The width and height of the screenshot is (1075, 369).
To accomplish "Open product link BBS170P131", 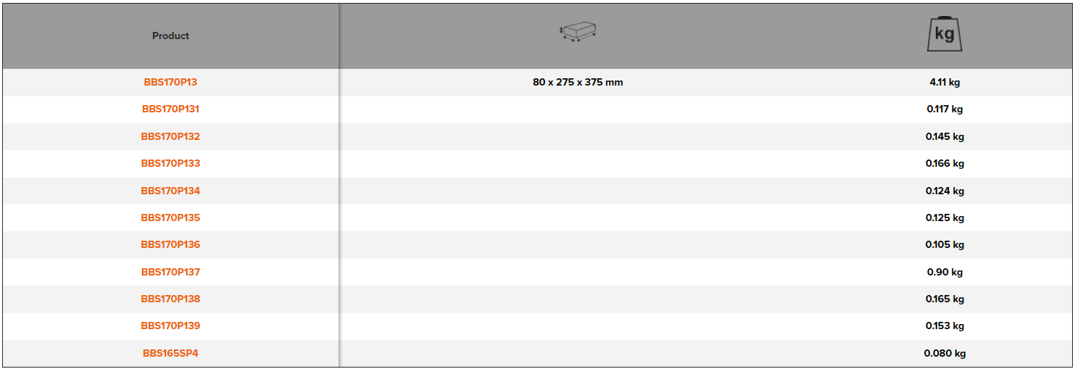I will 170,109.
